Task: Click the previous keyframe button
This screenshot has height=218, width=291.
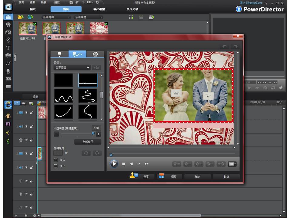Action: 176,164
